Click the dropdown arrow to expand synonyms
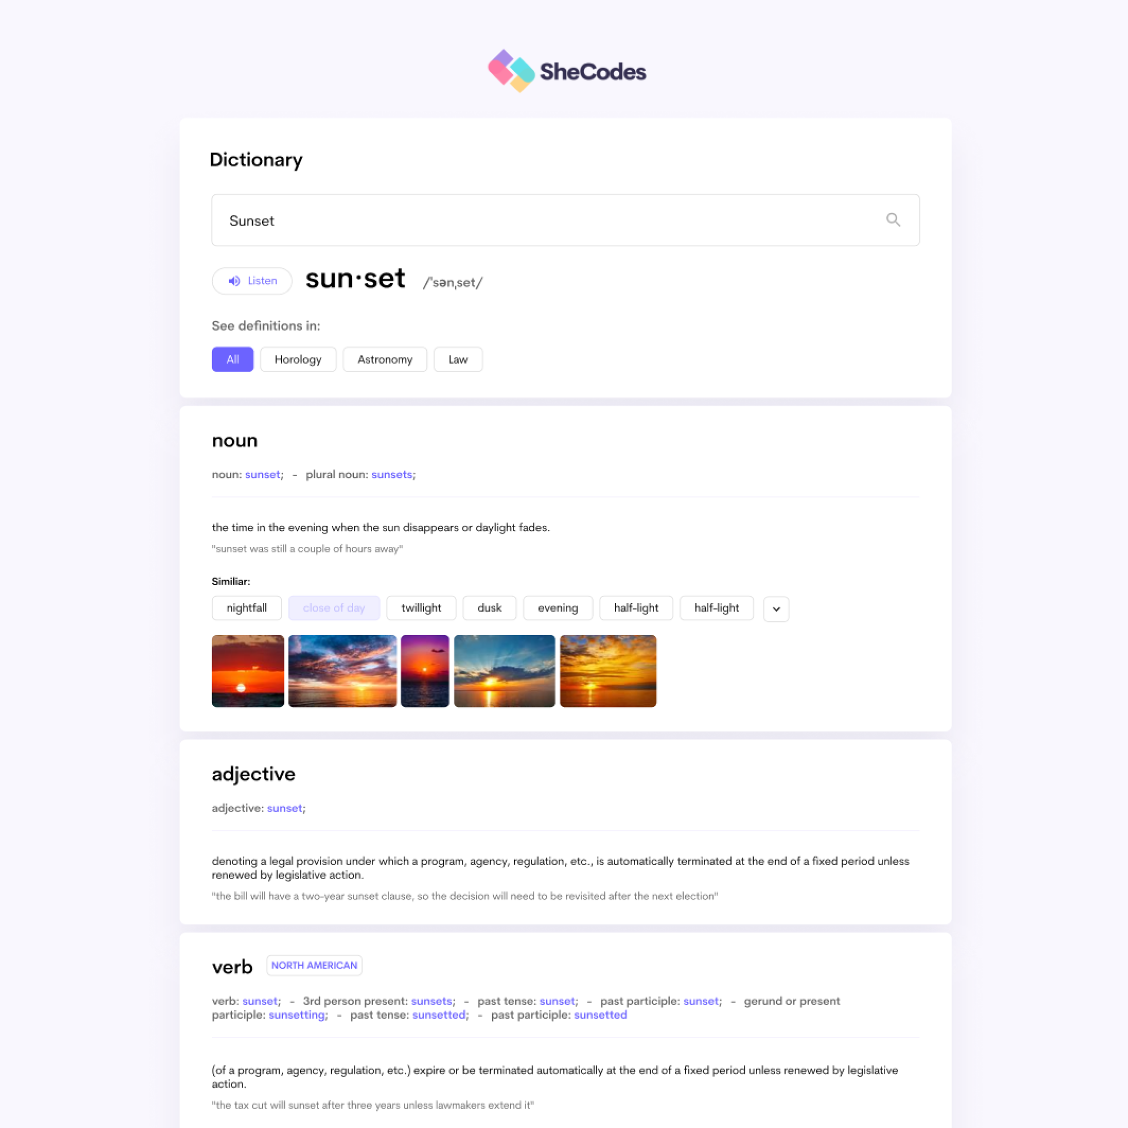Screen dimensions: 1128x1128 tap(777, 608)
